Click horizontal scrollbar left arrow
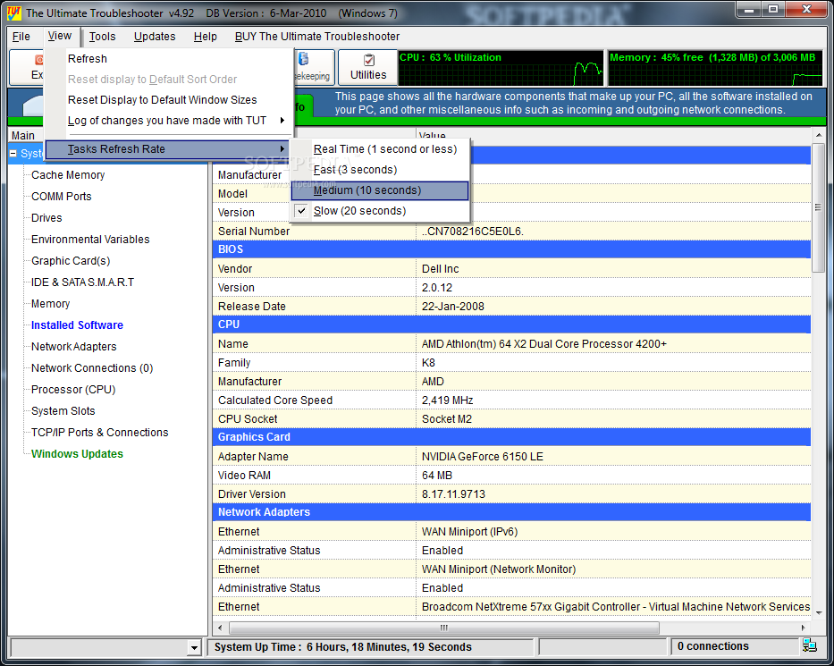The height and width of the screenshot is (666, 834). coord(220,628)
